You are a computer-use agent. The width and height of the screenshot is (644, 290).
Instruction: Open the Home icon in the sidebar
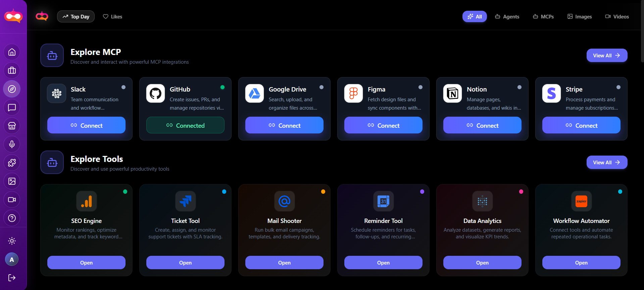12,52
